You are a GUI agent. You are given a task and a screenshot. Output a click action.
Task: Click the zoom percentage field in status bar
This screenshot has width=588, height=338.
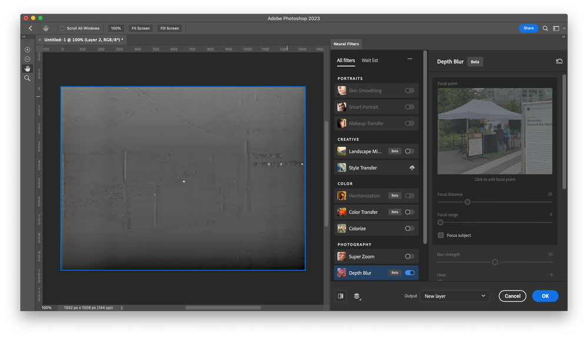point(47,307)
